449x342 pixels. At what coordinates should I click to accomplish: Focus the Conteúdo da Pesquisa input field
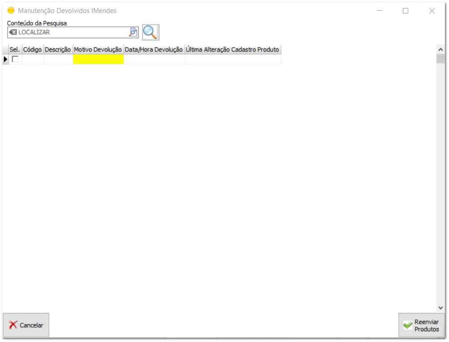click(x=72, y=32)
